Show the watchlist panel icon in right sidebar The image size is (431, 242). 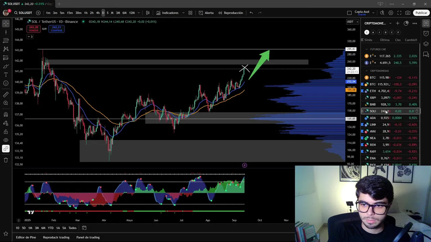tap(426, 24)
